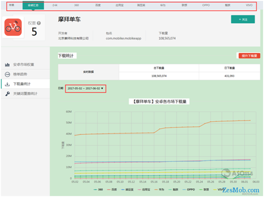Switch to the 豌豆荚 tab
264x197 pixels.
(x=141, y=5)
